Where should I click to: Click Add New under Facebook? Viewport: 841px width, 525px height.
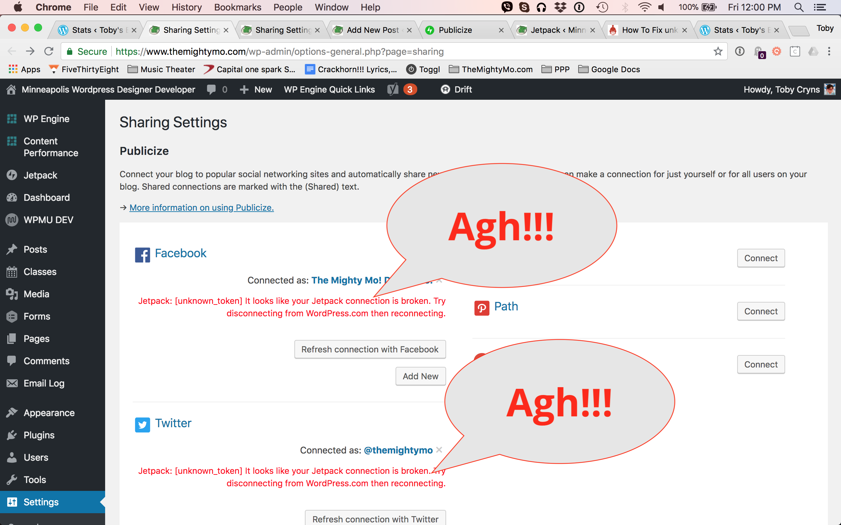(x=420, y=376)
